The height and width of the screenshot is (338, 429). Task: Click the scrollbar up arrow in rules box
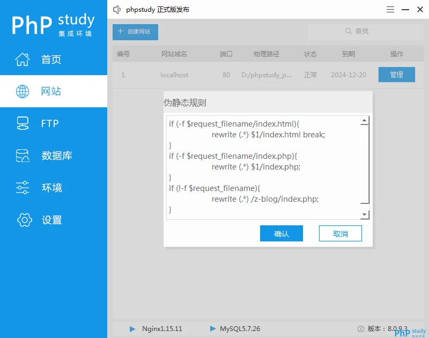(365, 120)
